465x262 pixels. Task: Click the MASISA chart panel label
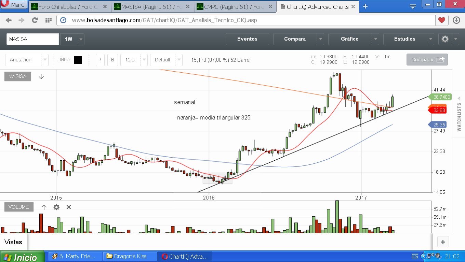[x=17, y=76]
